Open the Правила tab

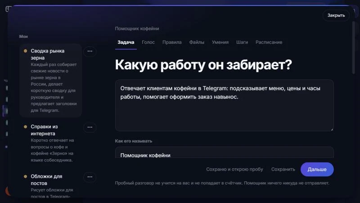pyautogui.click(x=172, y=42)
